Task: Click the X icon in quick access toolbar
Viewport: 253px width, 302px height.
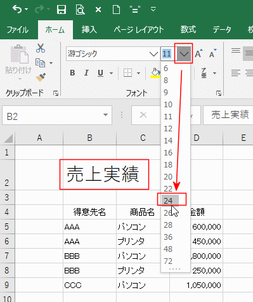Action: pos(98,10)
